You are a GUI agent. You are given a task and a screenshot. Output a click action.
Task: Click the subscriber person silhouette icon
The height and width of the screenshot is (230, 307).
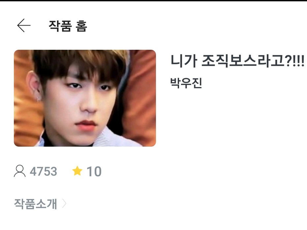pyautogui.click(x=19, y=171)
